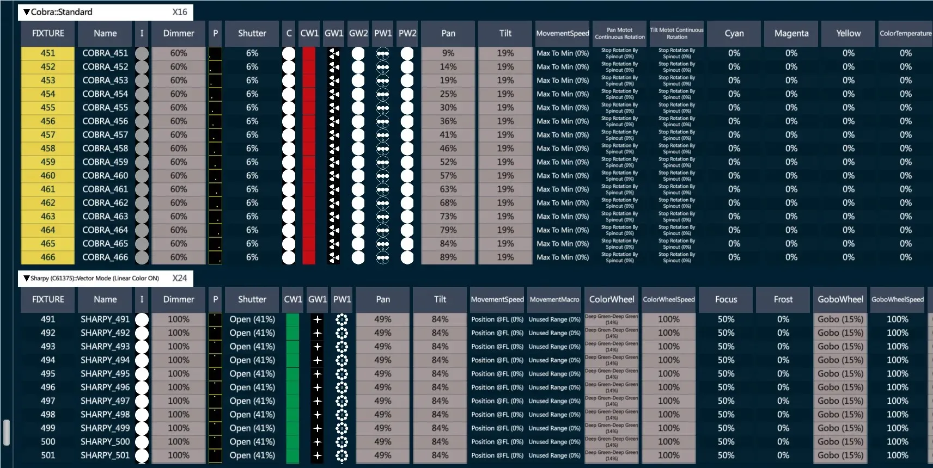The height and width of the screenshot is (468, 933).
Task: Select the position preview cell for COBRA_464
Action: pos(215,230)
